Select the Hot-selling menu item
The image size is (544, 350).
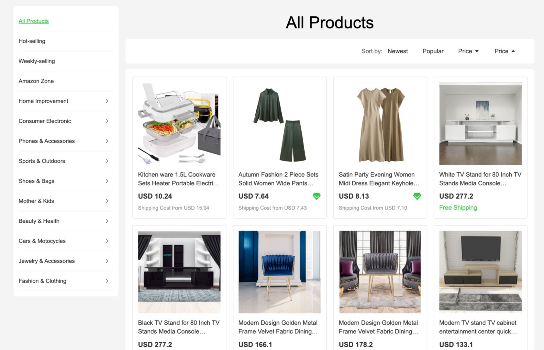pyautogui.click(x=32, y=41)
